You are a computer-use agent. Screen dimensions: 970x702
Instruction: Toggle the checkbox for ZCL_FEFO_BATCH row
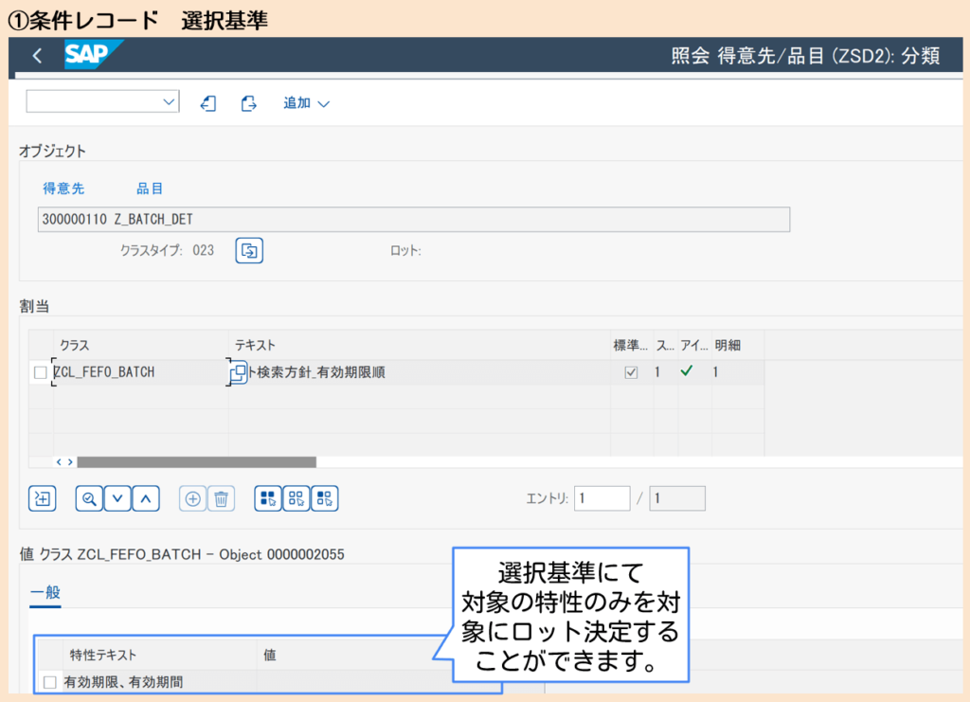pos(39,372)
